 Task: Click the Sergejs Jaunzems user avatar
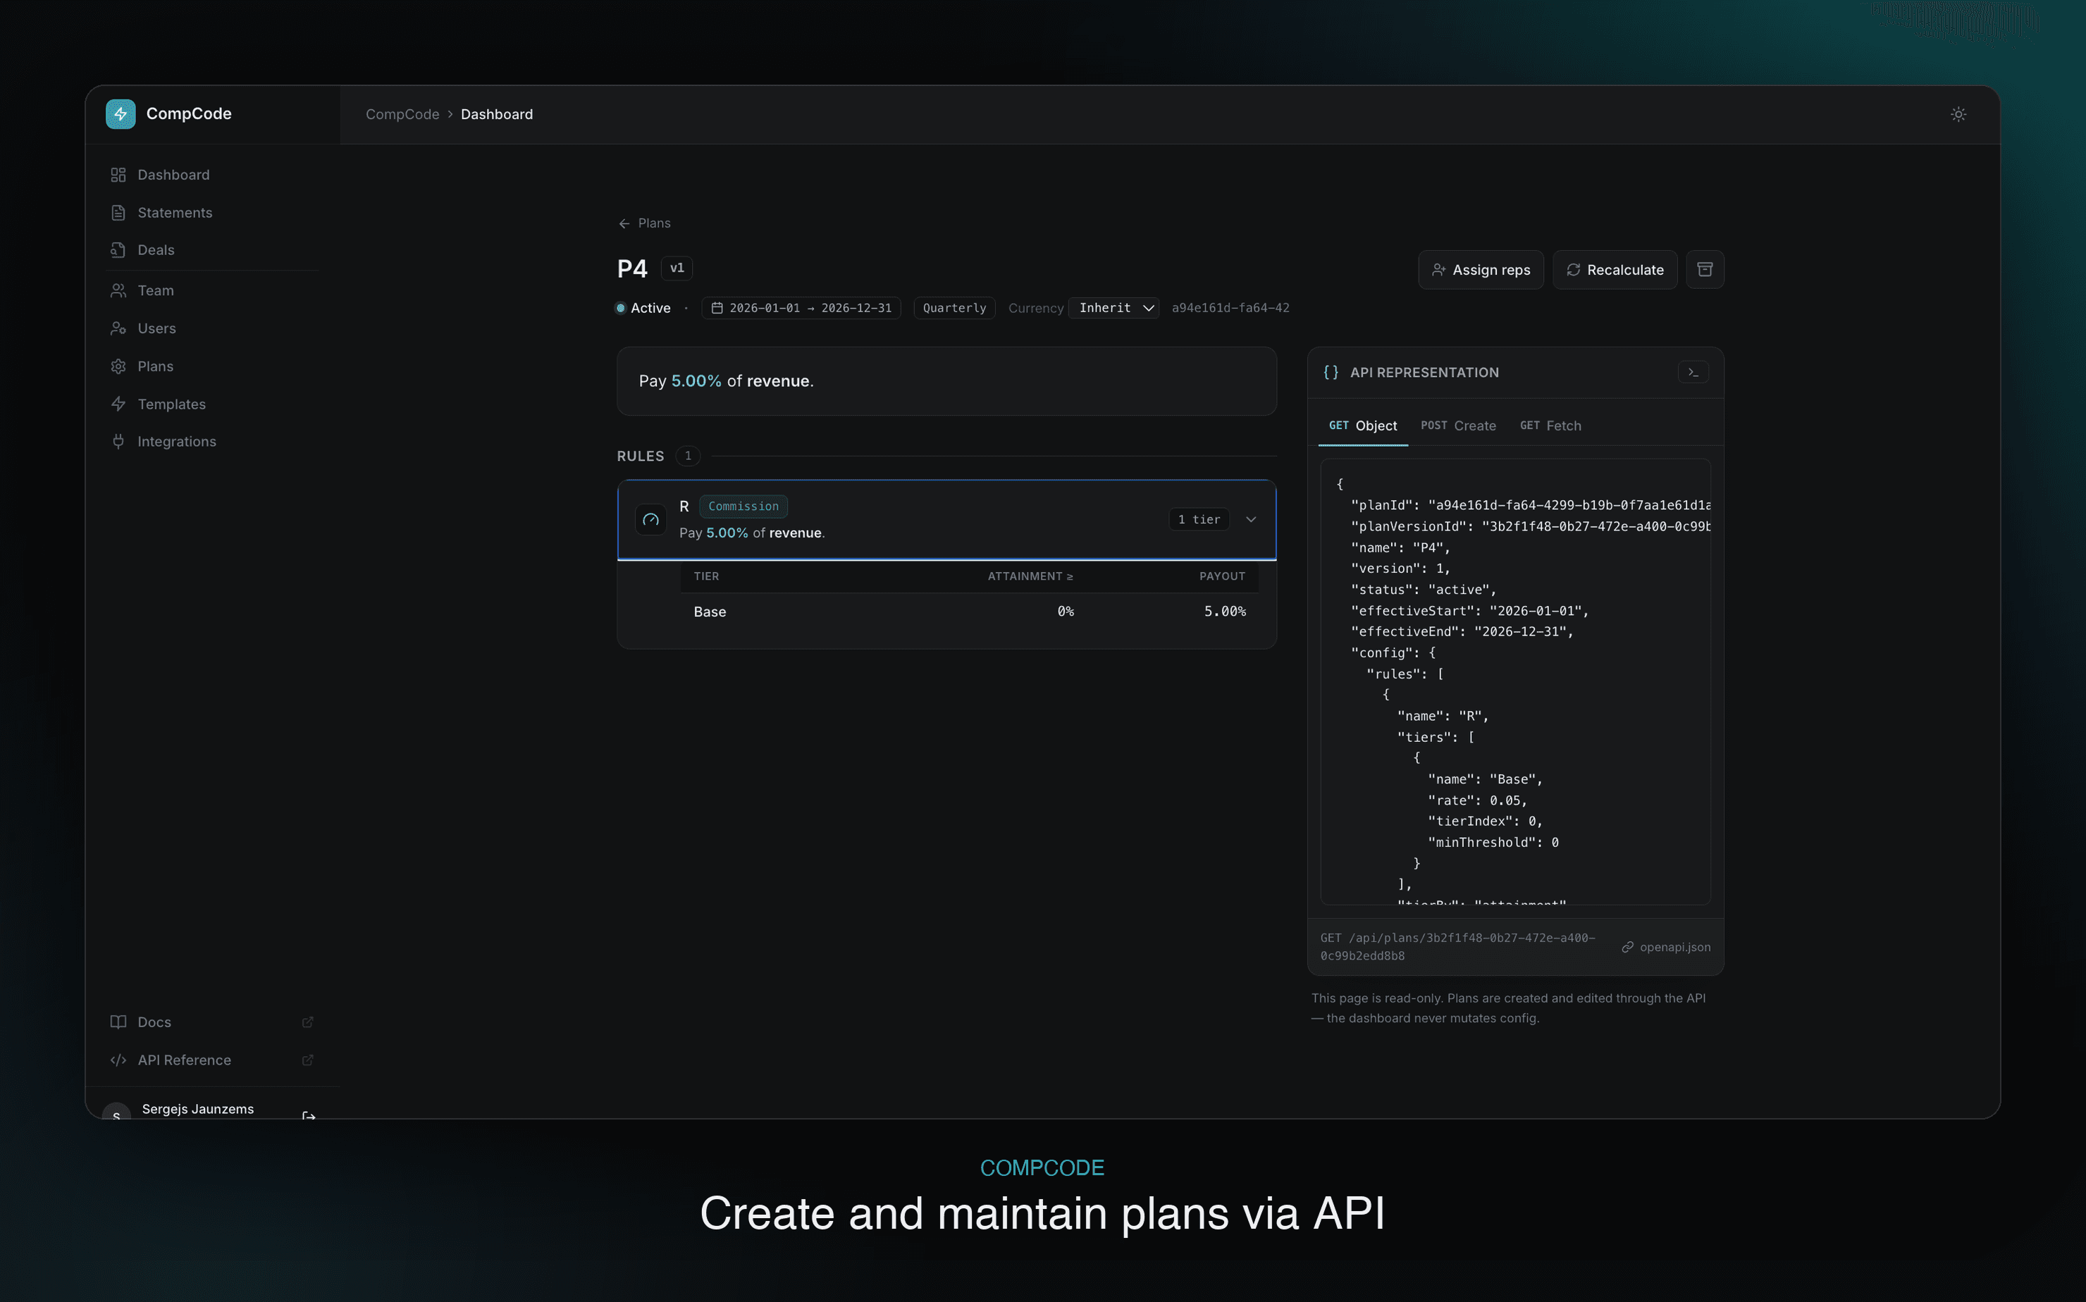click(116, 1112)
